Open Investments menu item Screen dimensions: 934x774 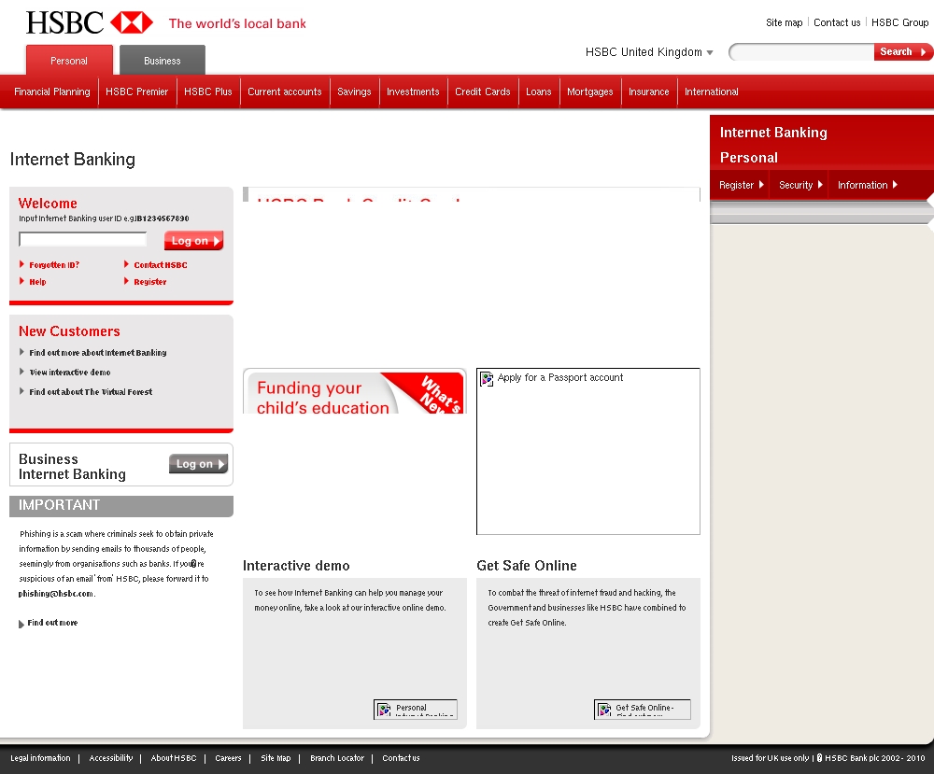tap(413, 91)
